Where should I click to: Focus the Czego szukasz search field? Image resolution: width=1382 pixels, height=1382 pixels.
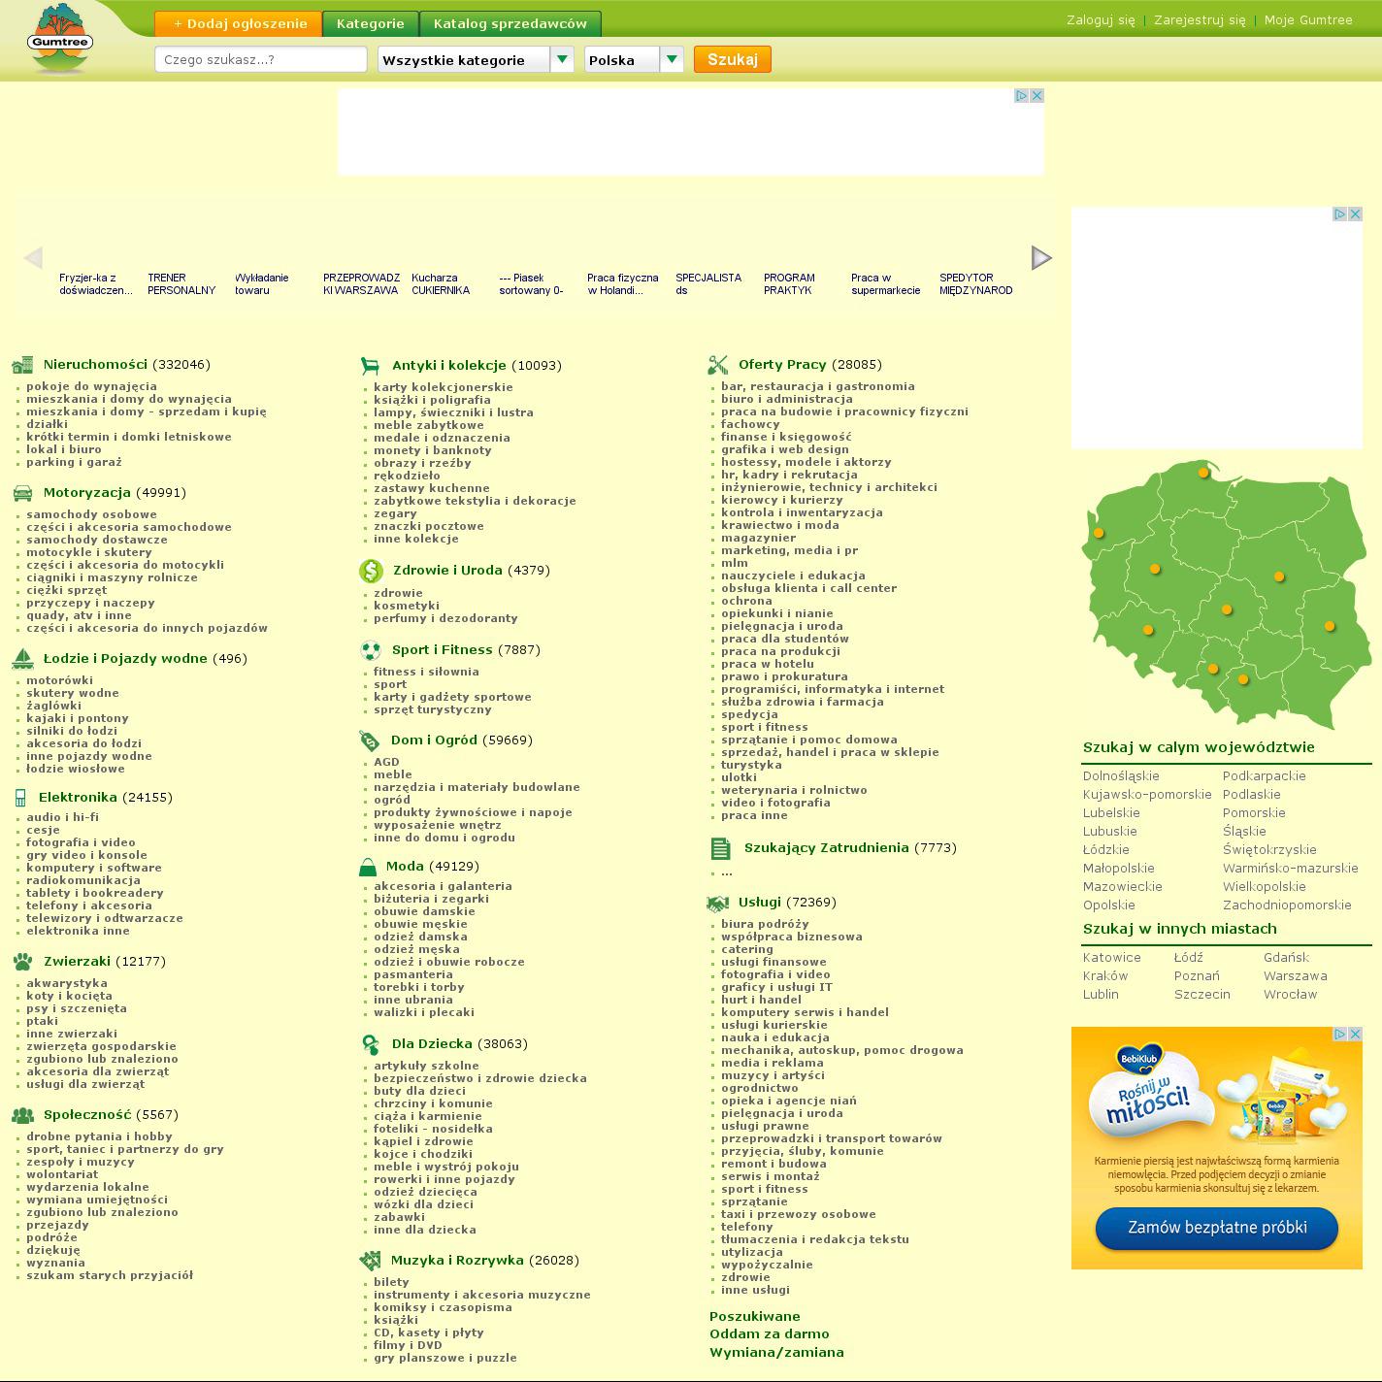point(260,60)
